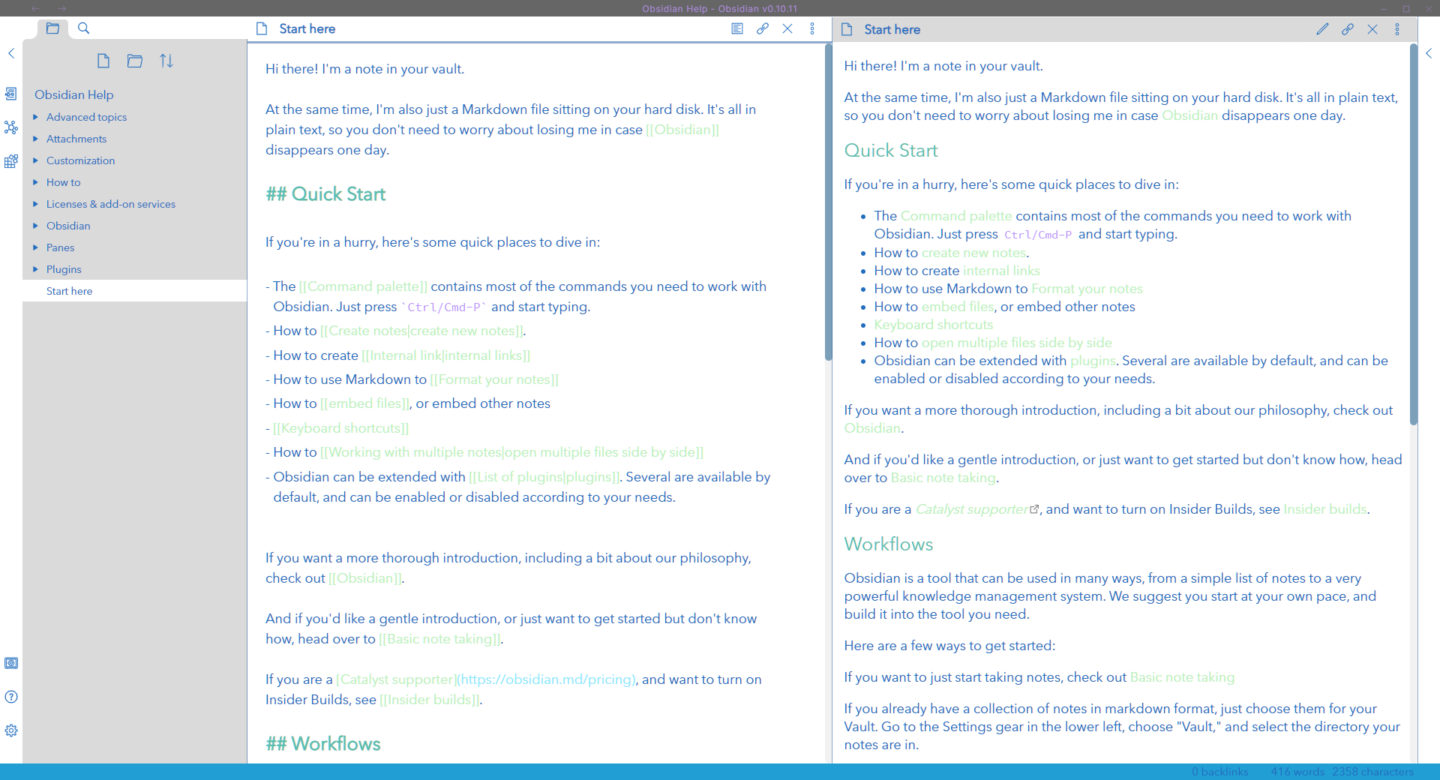This screenshot has height=780, width=1440.
Task: Create a new folder in the file explorer
Action: [135, 61]
